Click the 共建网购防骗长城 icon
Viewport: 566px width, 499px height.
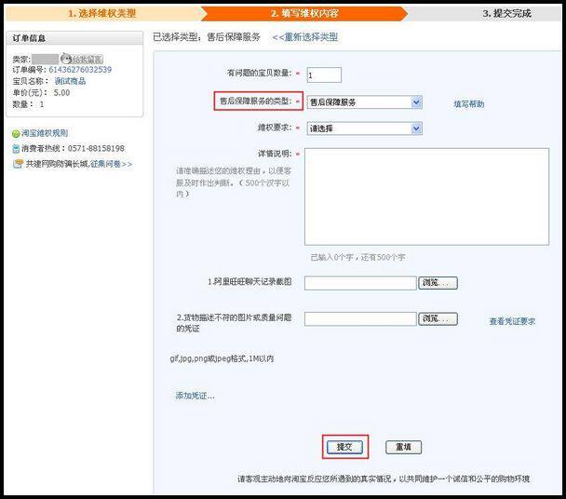[18, 164]
